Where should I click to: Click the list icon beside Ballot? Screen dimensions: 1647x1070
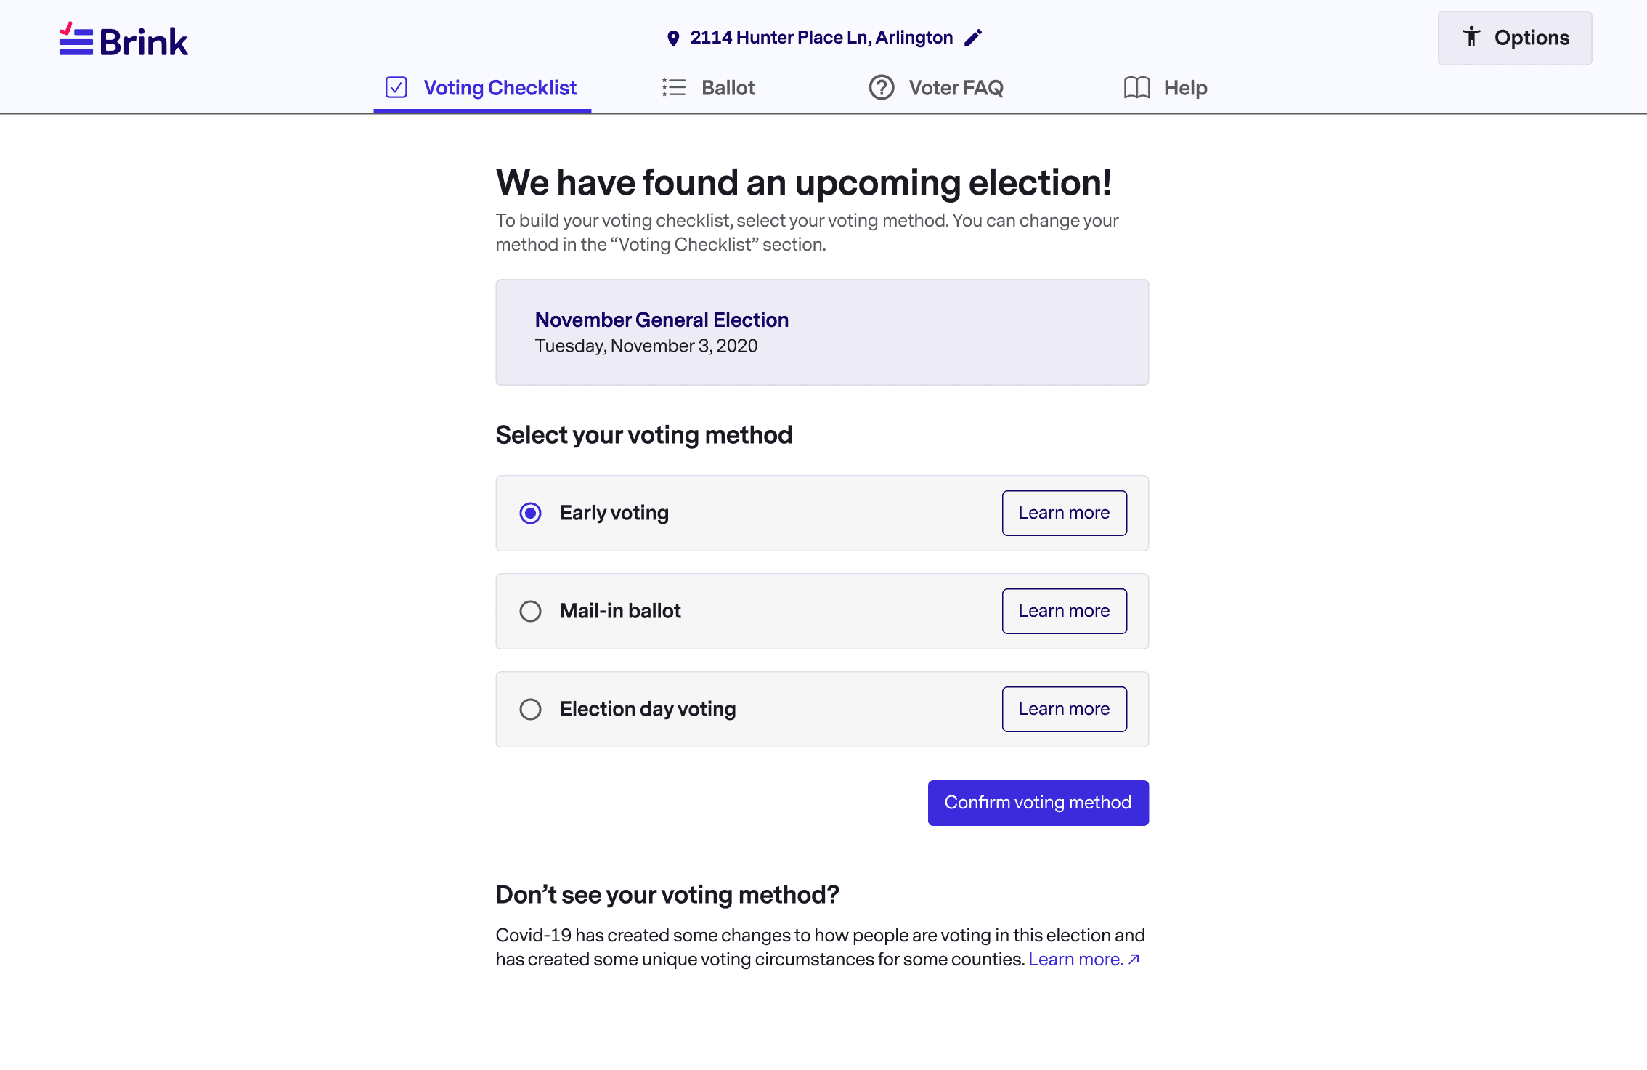click(x=673, y=87)
